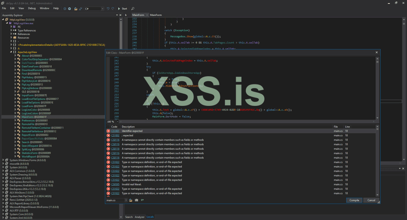Click the Navigate Forward arrow icon
Screen dimensions: 407x220
click(x=70, y=9)
